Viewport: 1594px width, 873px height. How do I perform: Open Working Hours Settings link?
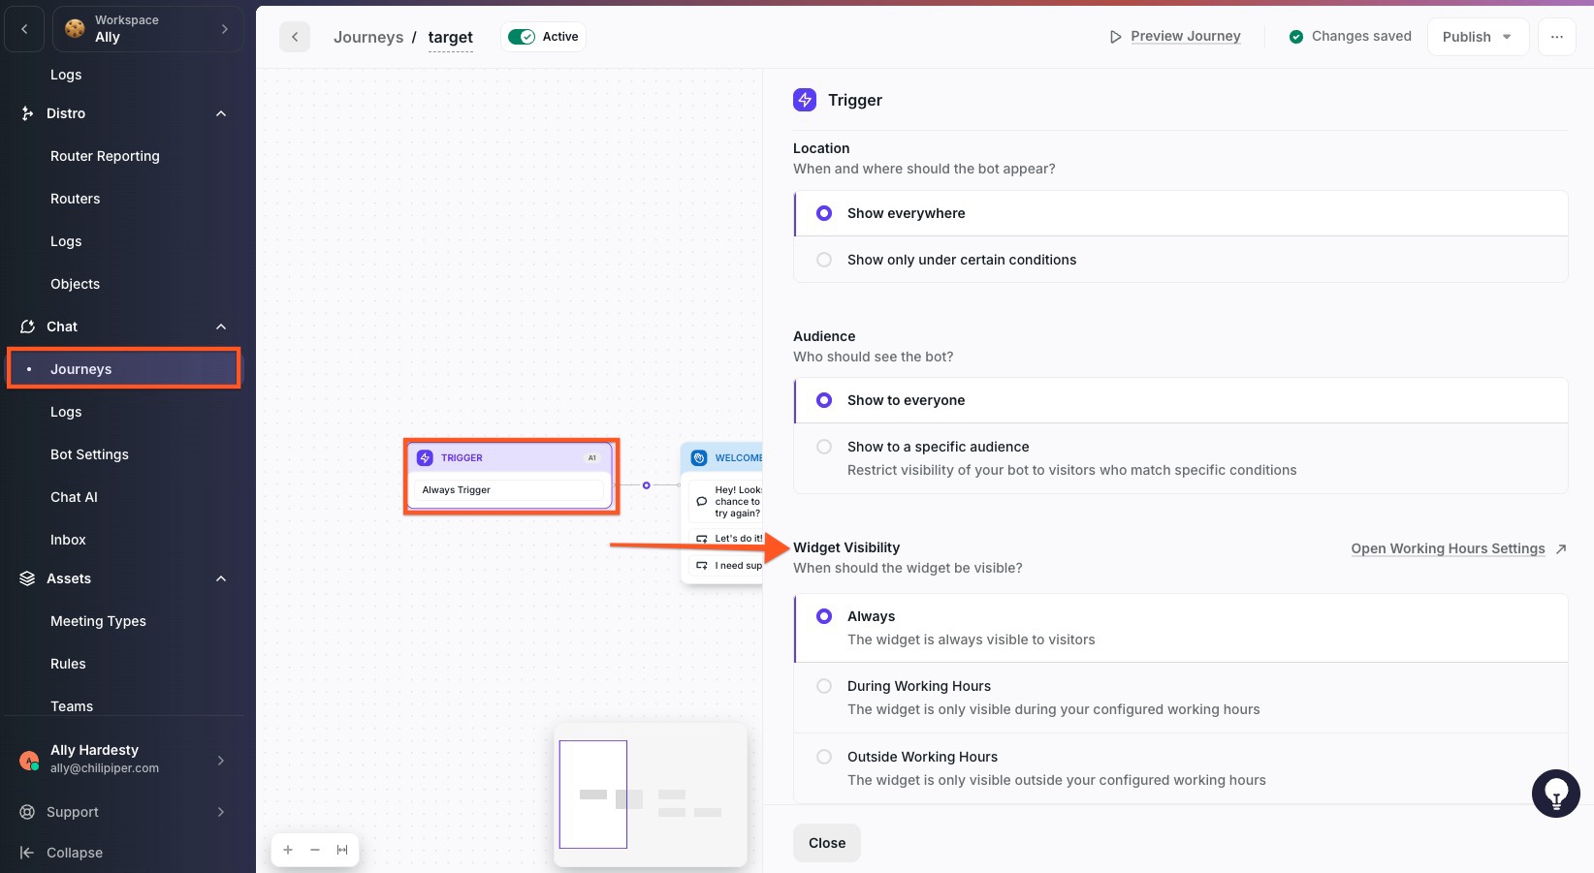[x=1448, y=548]
